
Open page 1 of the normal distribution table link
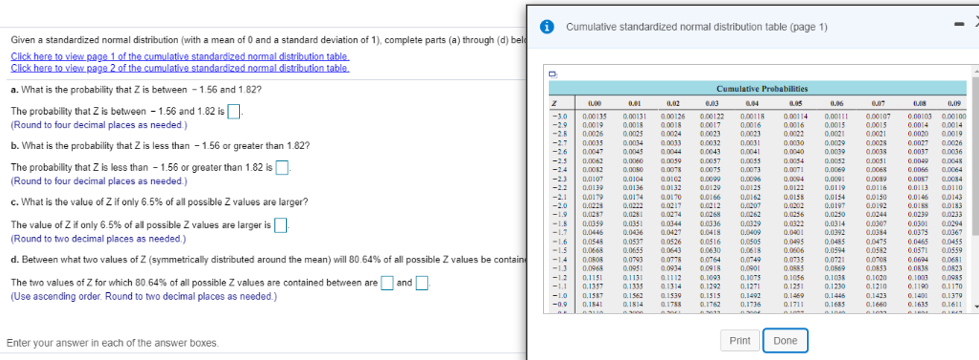pyautogui.click(x=180, y=55)
